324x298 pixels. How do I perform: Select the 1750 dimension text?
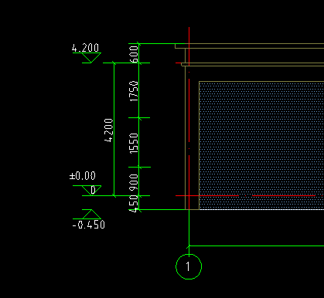click(134, 91)
